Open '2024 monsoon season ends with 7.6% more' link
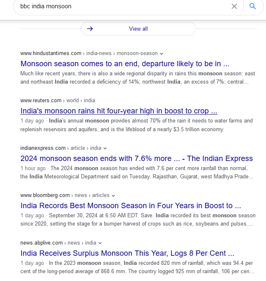This screenshot has height=281, width=266. point(137,159)
